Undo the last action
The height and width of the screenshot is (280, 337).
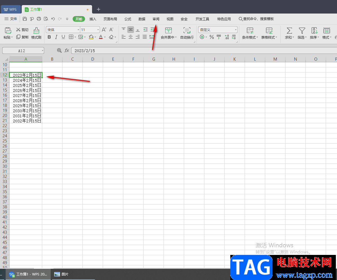[53, 19]
